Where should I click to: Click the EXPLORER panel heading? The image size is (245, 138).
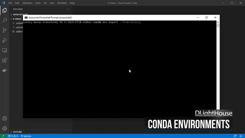[x=18, y=9]
